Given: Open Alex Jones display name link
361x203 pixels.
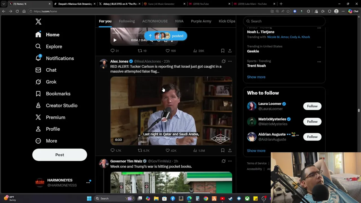Looking at the screenshot, I should pos(119,61).
